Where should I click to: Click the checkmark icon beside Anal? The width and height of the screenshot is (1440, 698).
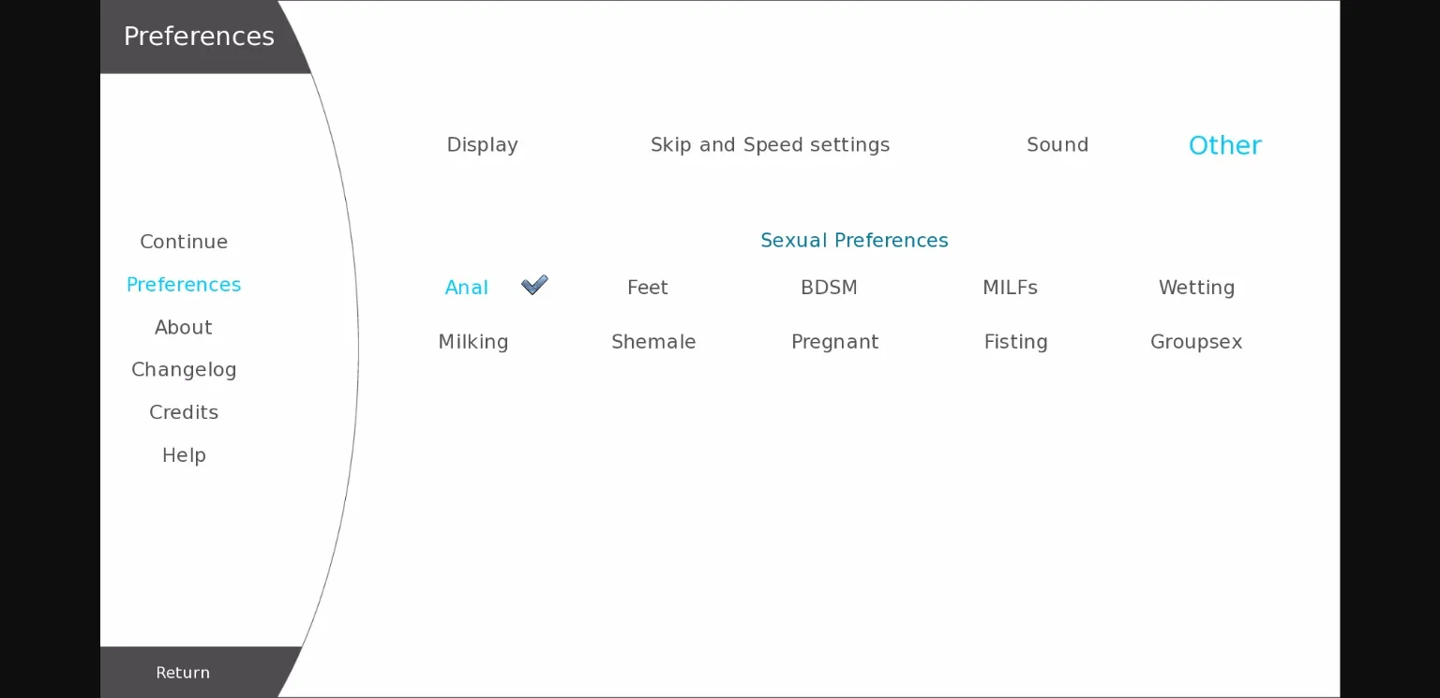pos(534,285)
